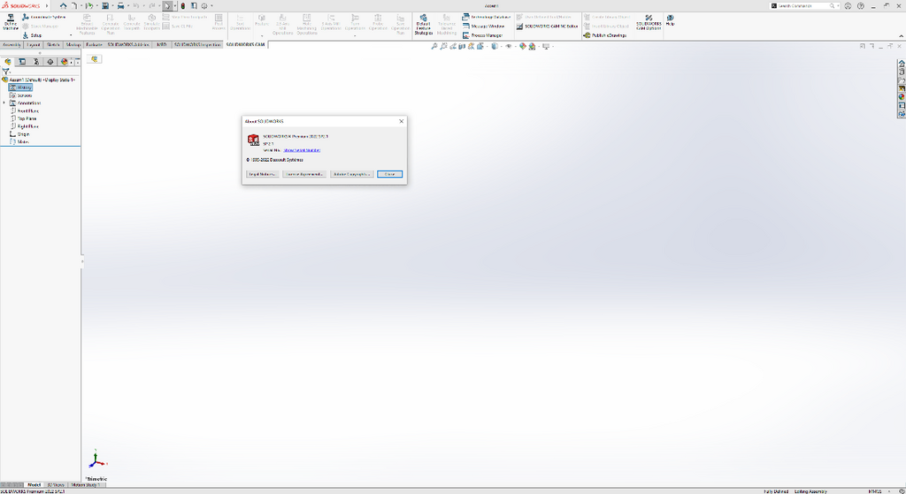The width and height of the screenshot is (906, 494).
Task: Activate the Select cursor tool
Action: (167, 6)
